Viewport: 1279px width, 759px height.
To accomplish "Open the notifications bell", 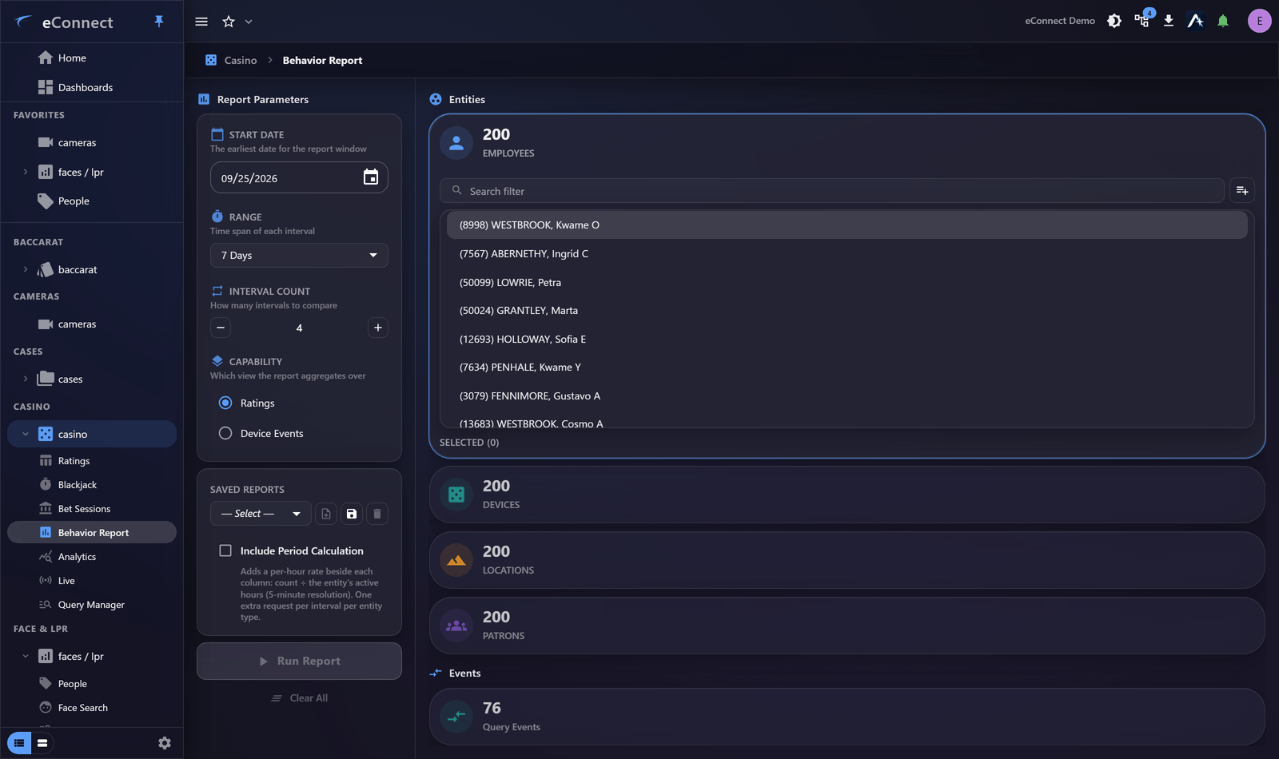I will [x=1223, y=21].
